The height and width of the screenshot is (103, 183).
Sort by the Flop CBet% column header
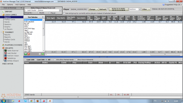click(x=61, y=18)
